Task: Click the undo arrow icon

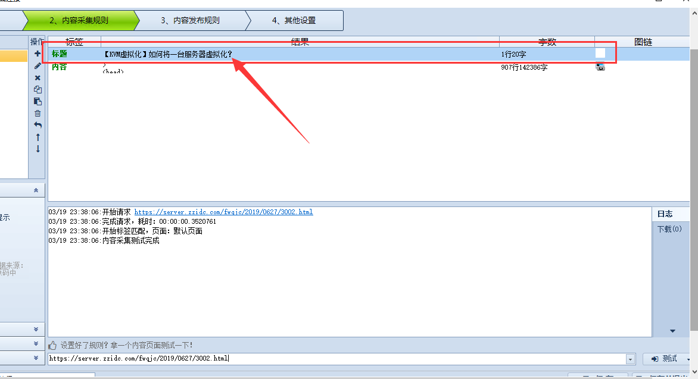Action: [38, 125]
